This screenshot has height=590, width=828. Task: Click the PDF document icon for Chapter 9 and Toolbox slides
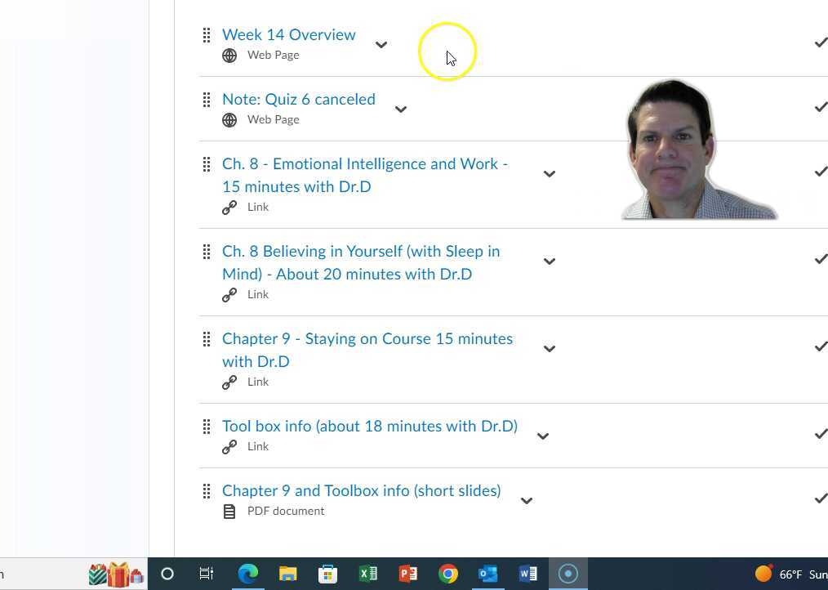click(229, 511)
